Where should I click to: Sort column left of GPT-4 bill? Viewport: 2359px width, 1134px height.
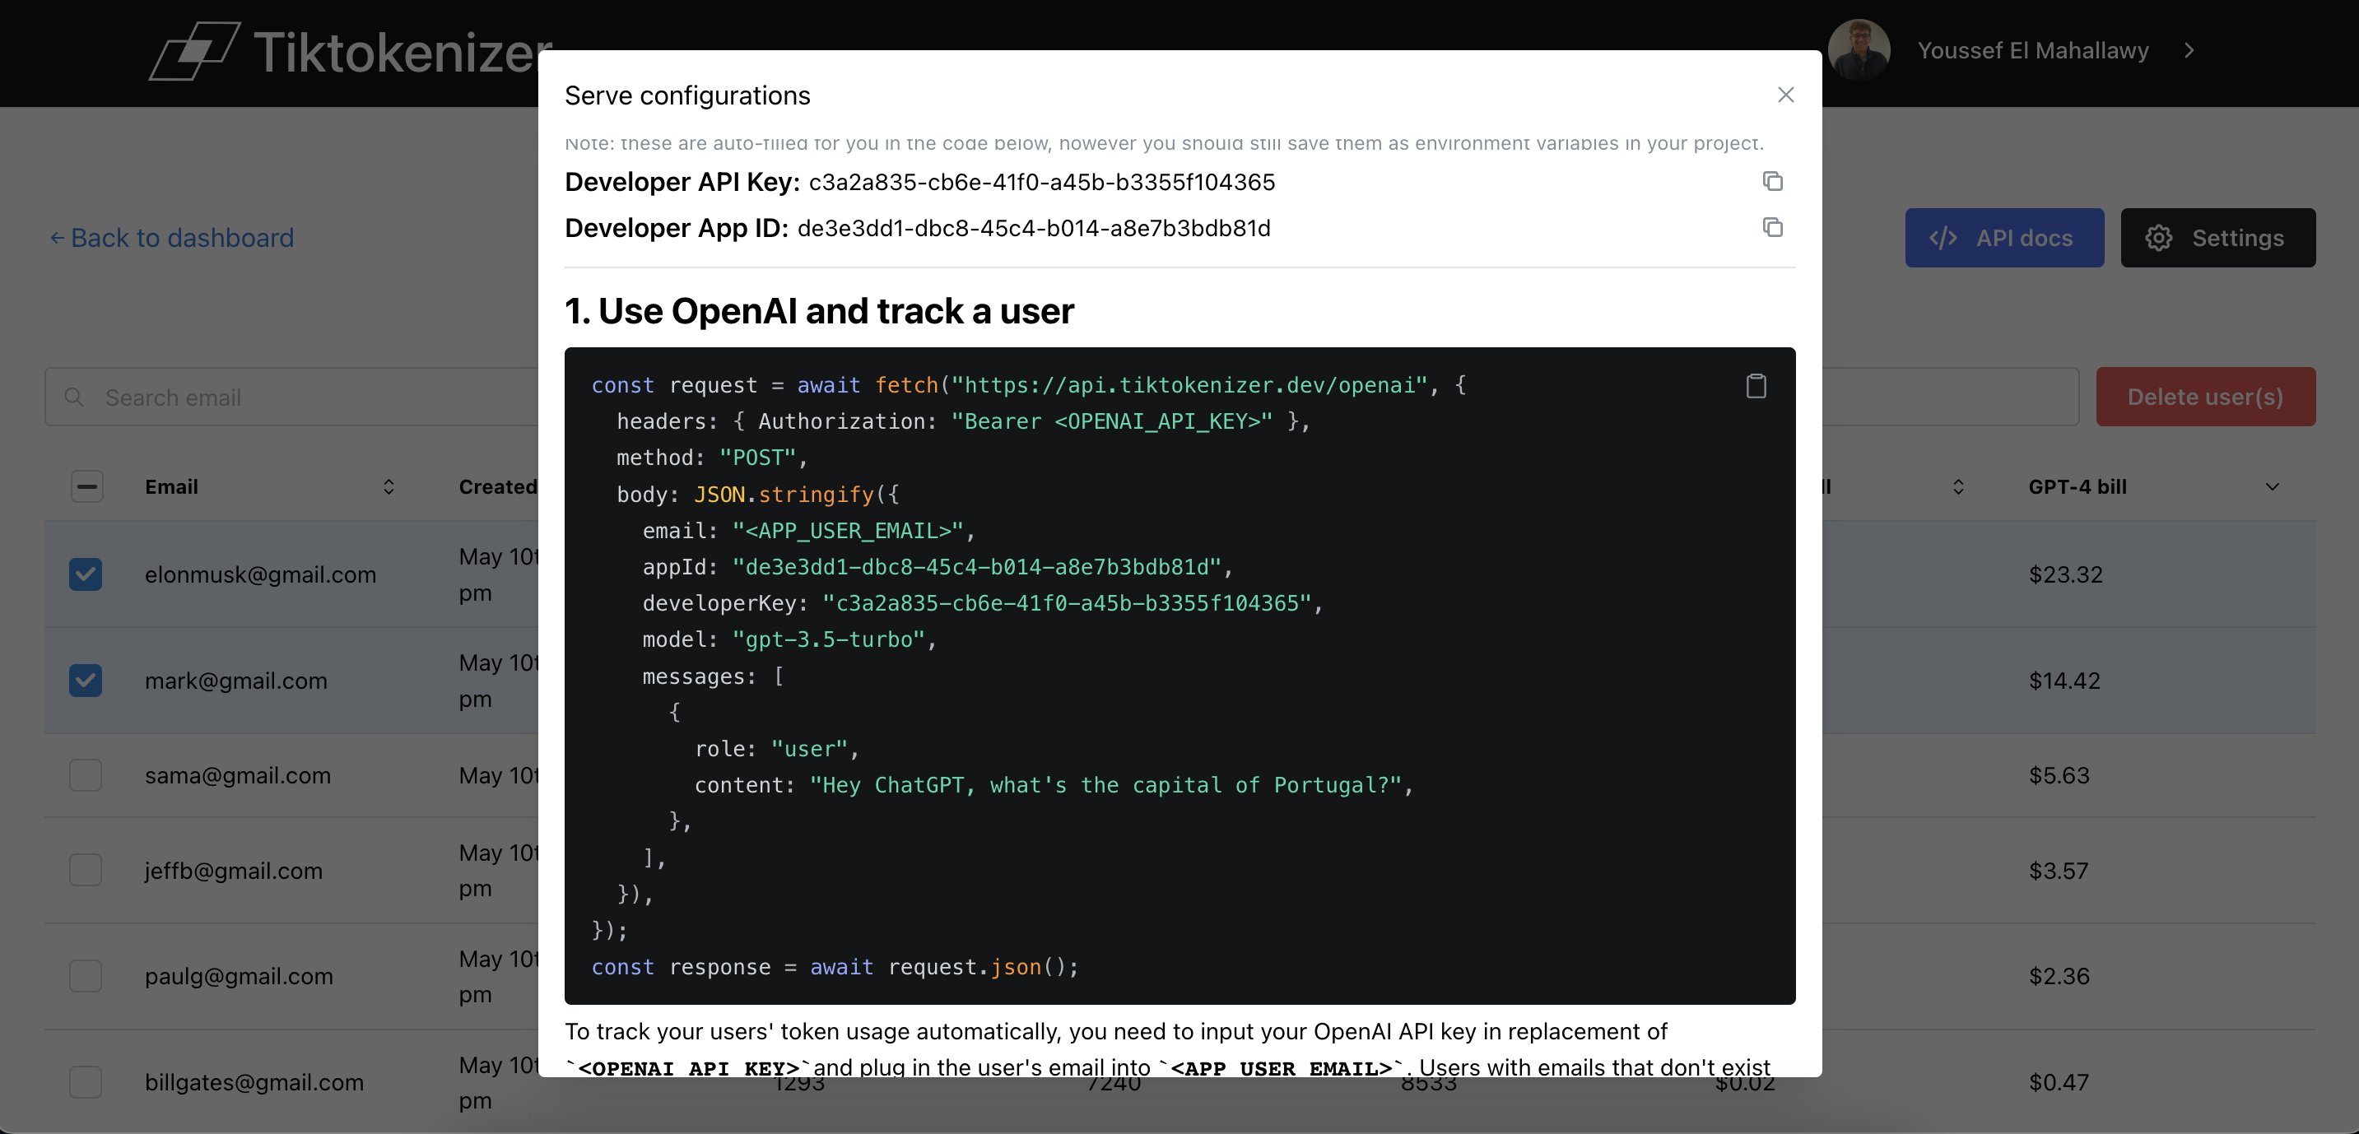1958,487
